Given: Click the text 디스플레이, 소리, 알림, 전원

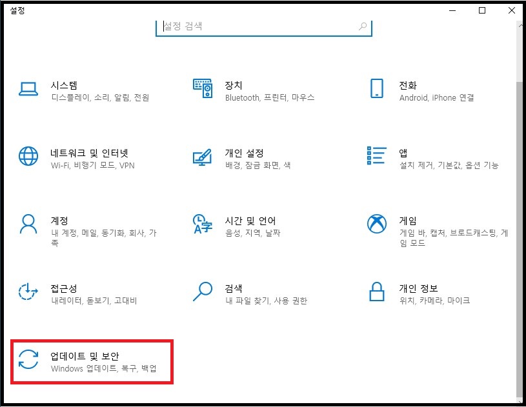Looking at the screenshot, I should tap(100, 97).
